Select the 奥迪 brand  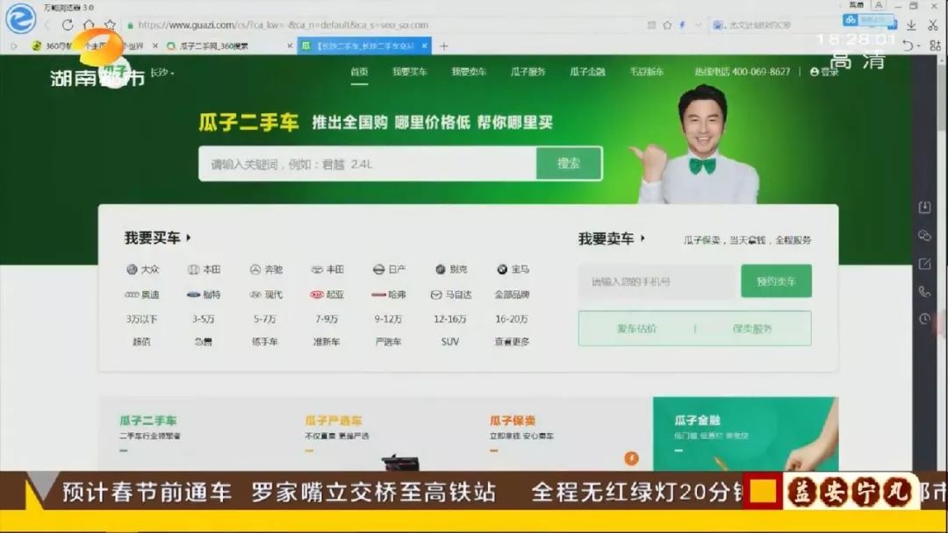pyautogui.click(x=142, y=295)
